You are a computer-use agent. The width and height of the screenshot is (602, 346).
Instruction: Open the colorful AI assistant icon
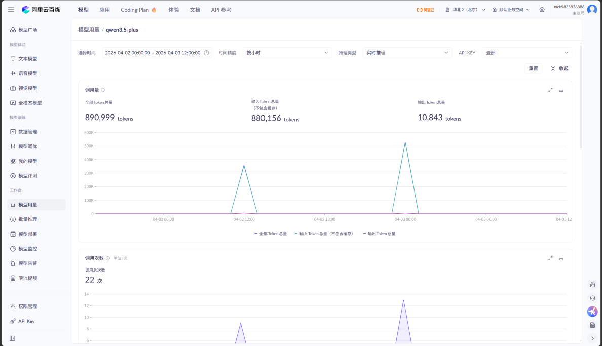[592, 312]
